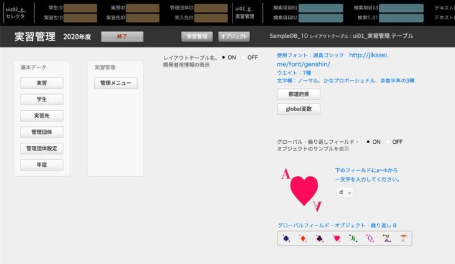Open the a–h letter dropdown showing d

(x=345, y=192)
